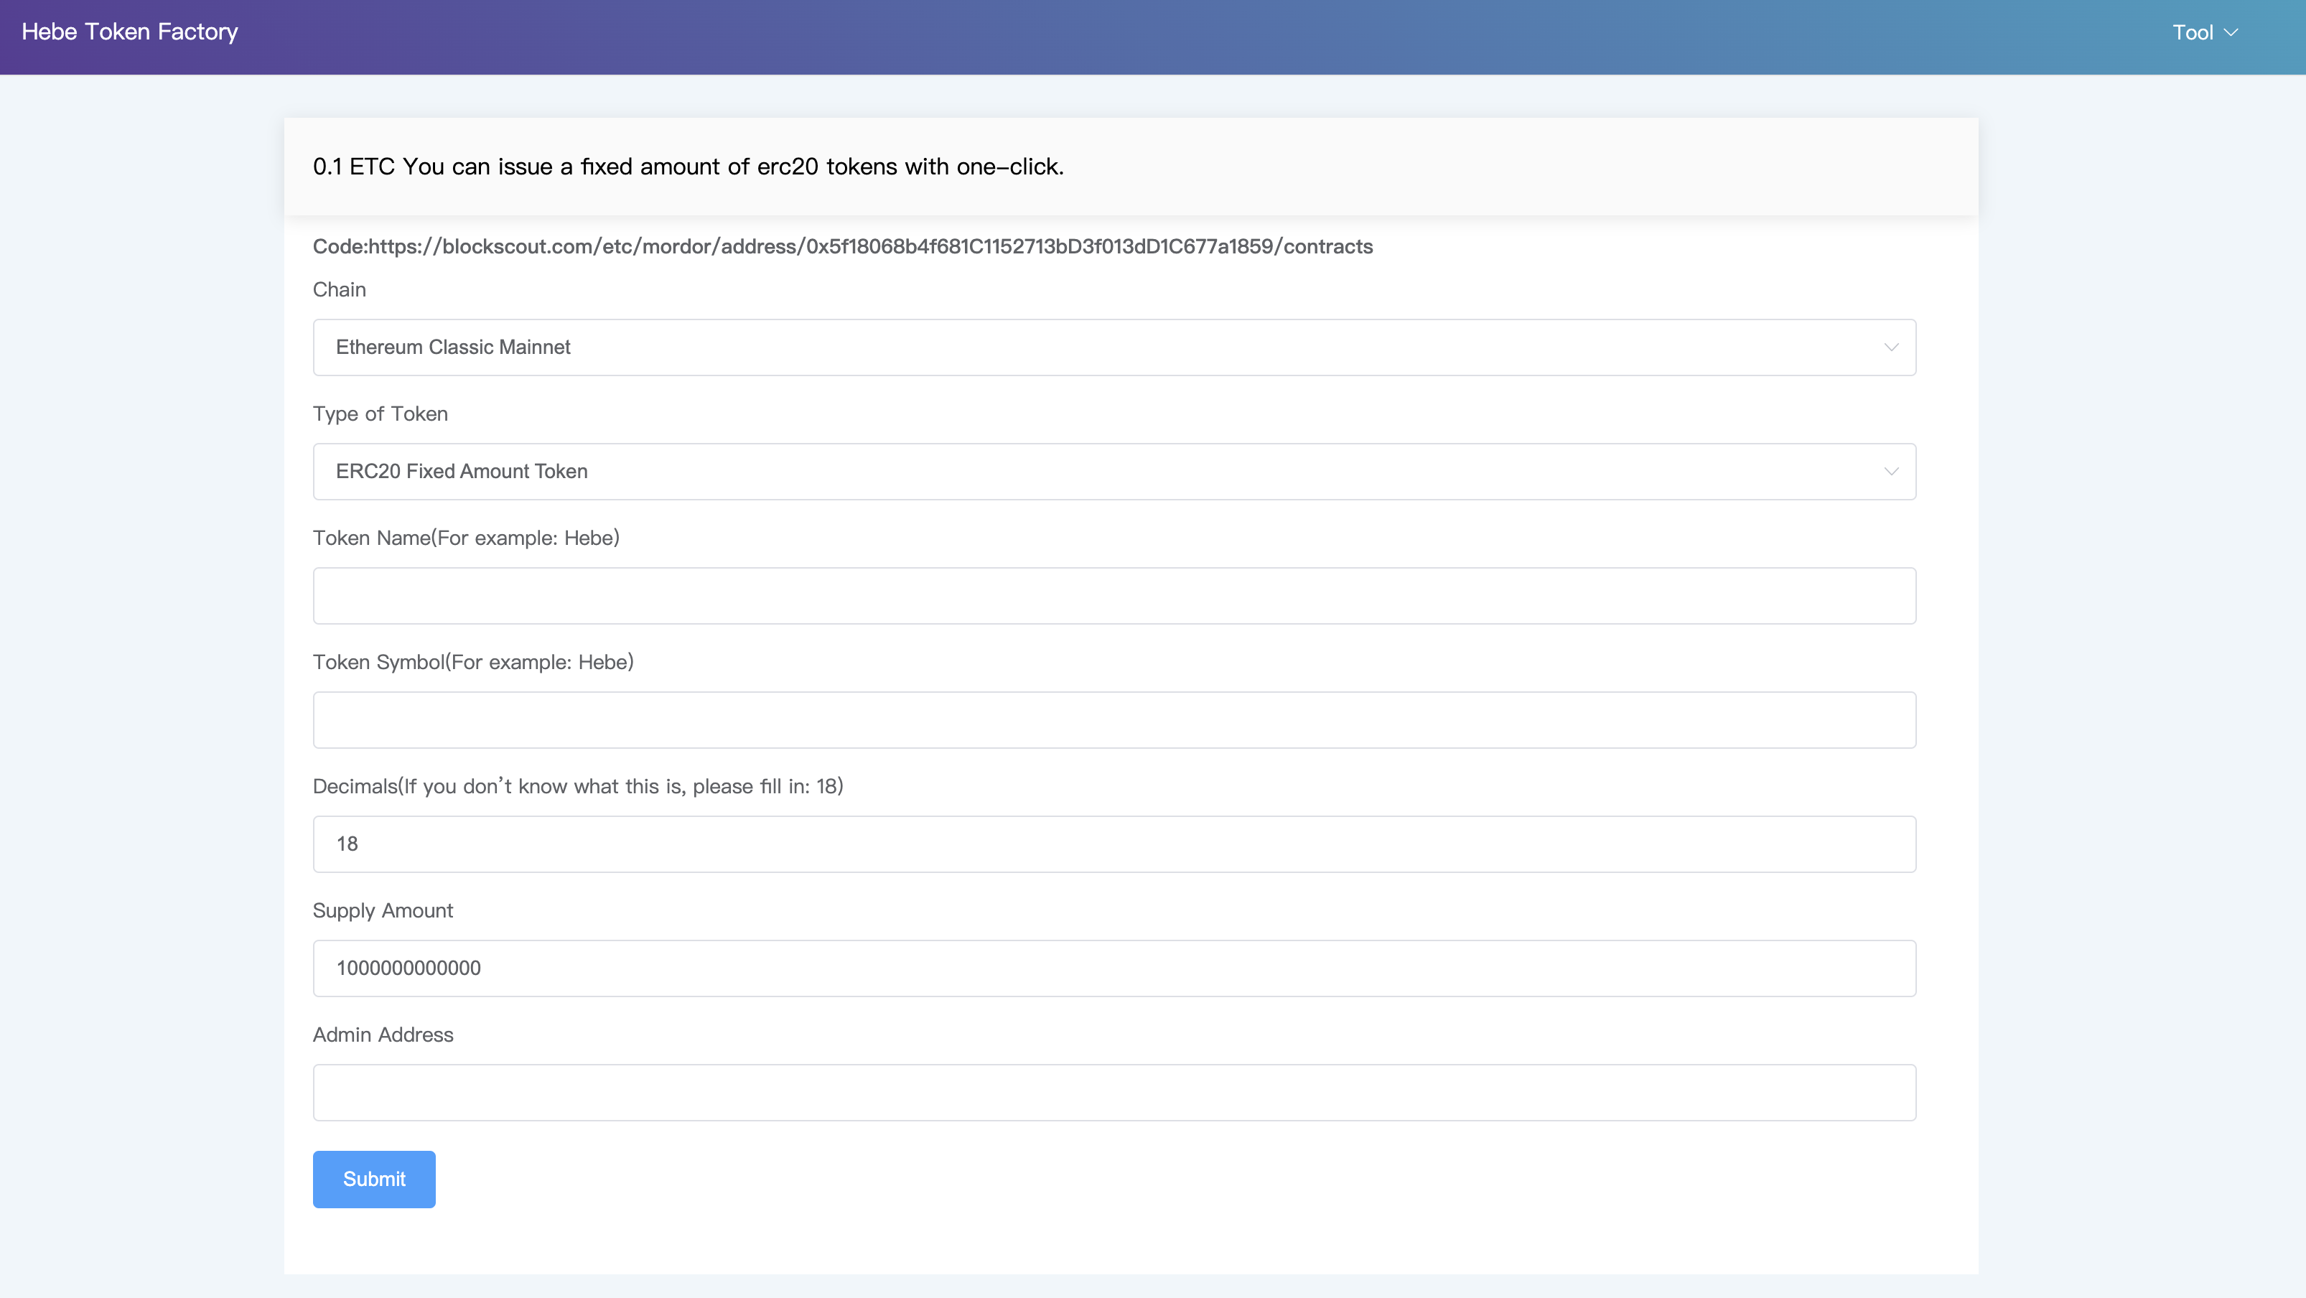This screenshot has width=2306, height=1298.
Task: Click the Type of Token label
Action: [381, 414]
